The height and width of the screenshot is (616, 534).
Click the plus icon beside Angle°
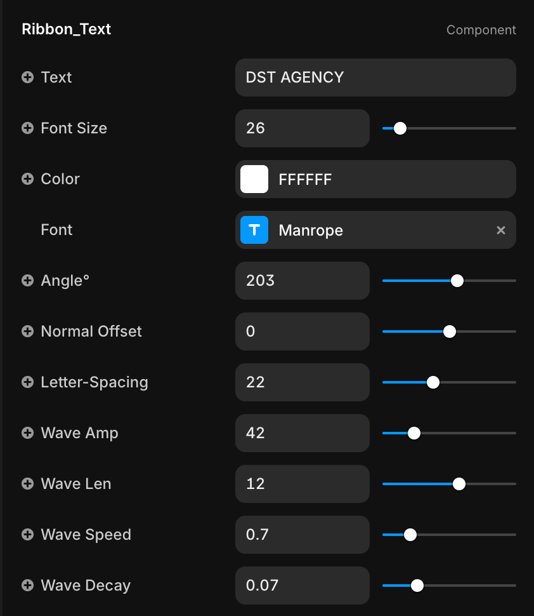[x=27, y=281]
